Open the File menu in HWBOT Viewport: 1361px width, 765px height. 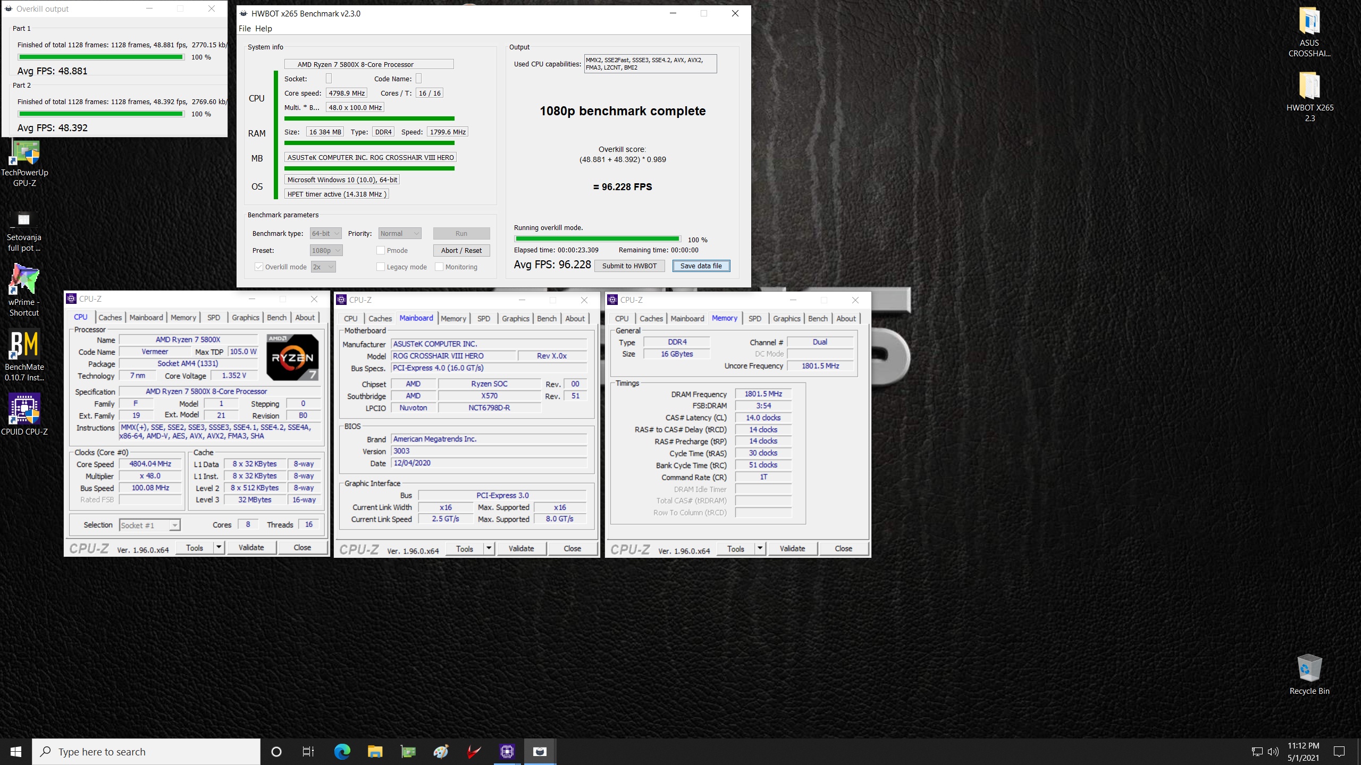tap(245, 29)
